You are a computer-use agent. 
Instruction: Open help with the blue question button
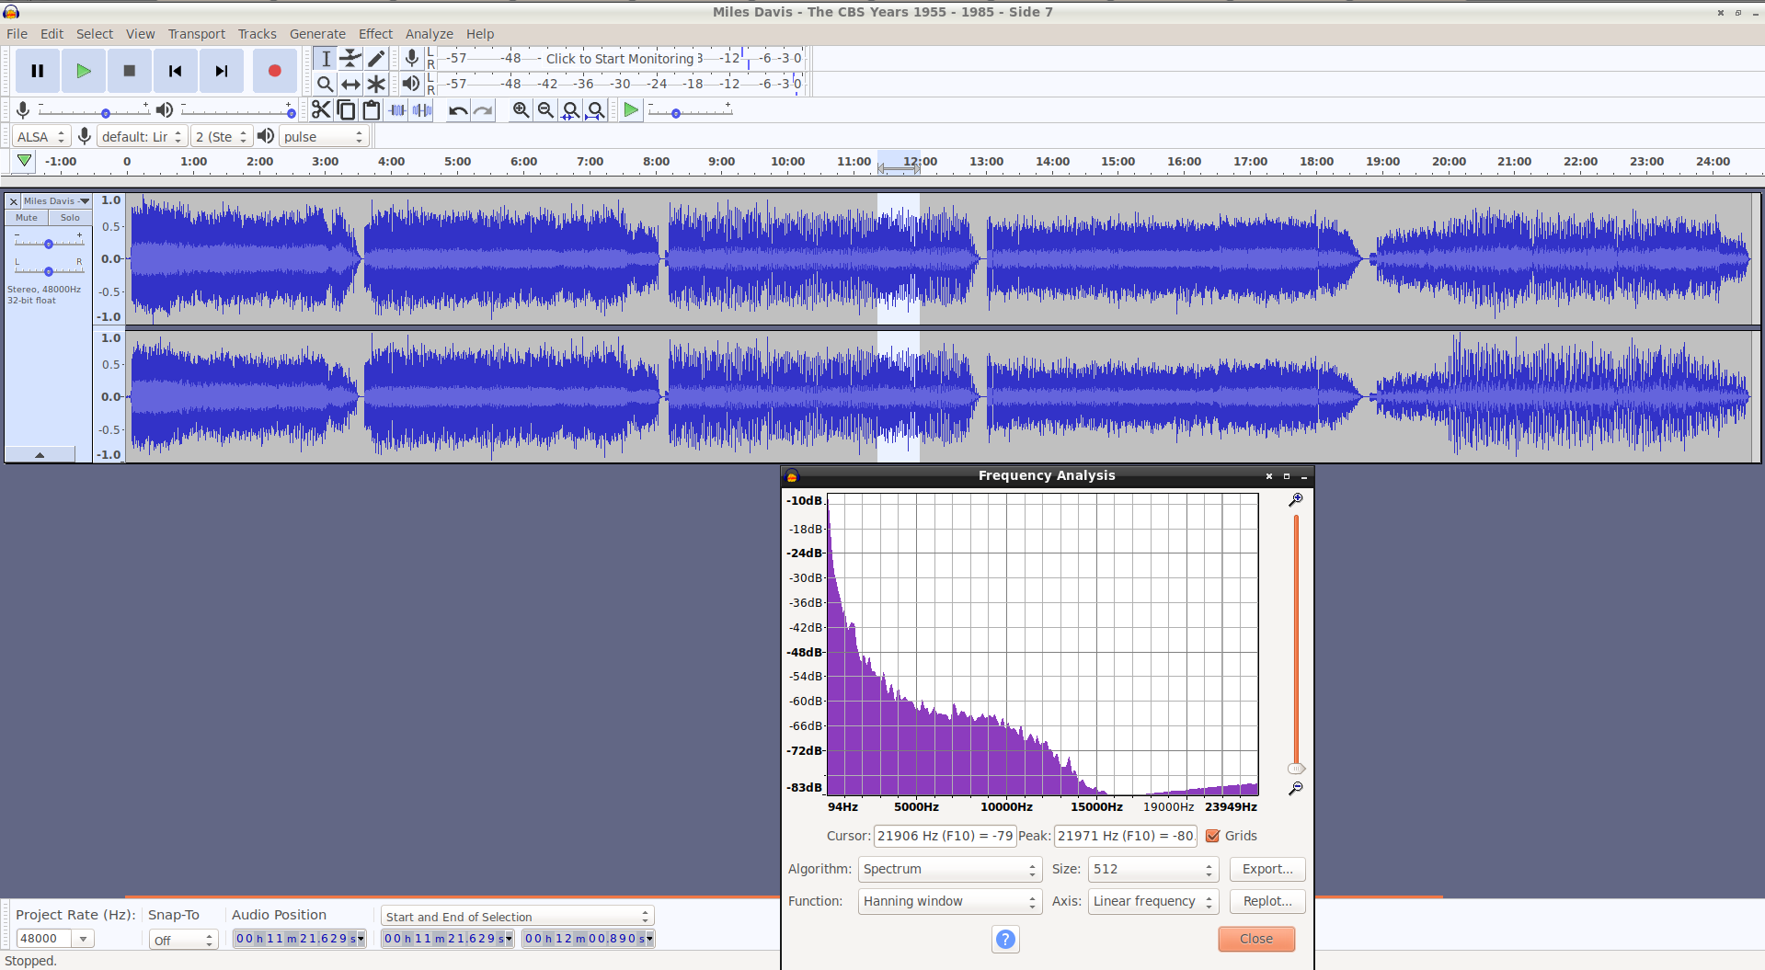(1005, 939)
